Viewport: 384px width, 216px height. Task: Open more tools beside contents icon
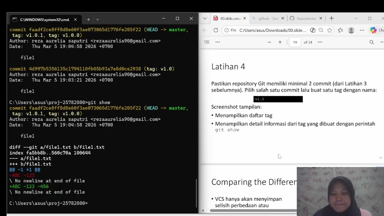tap(217, 42)
